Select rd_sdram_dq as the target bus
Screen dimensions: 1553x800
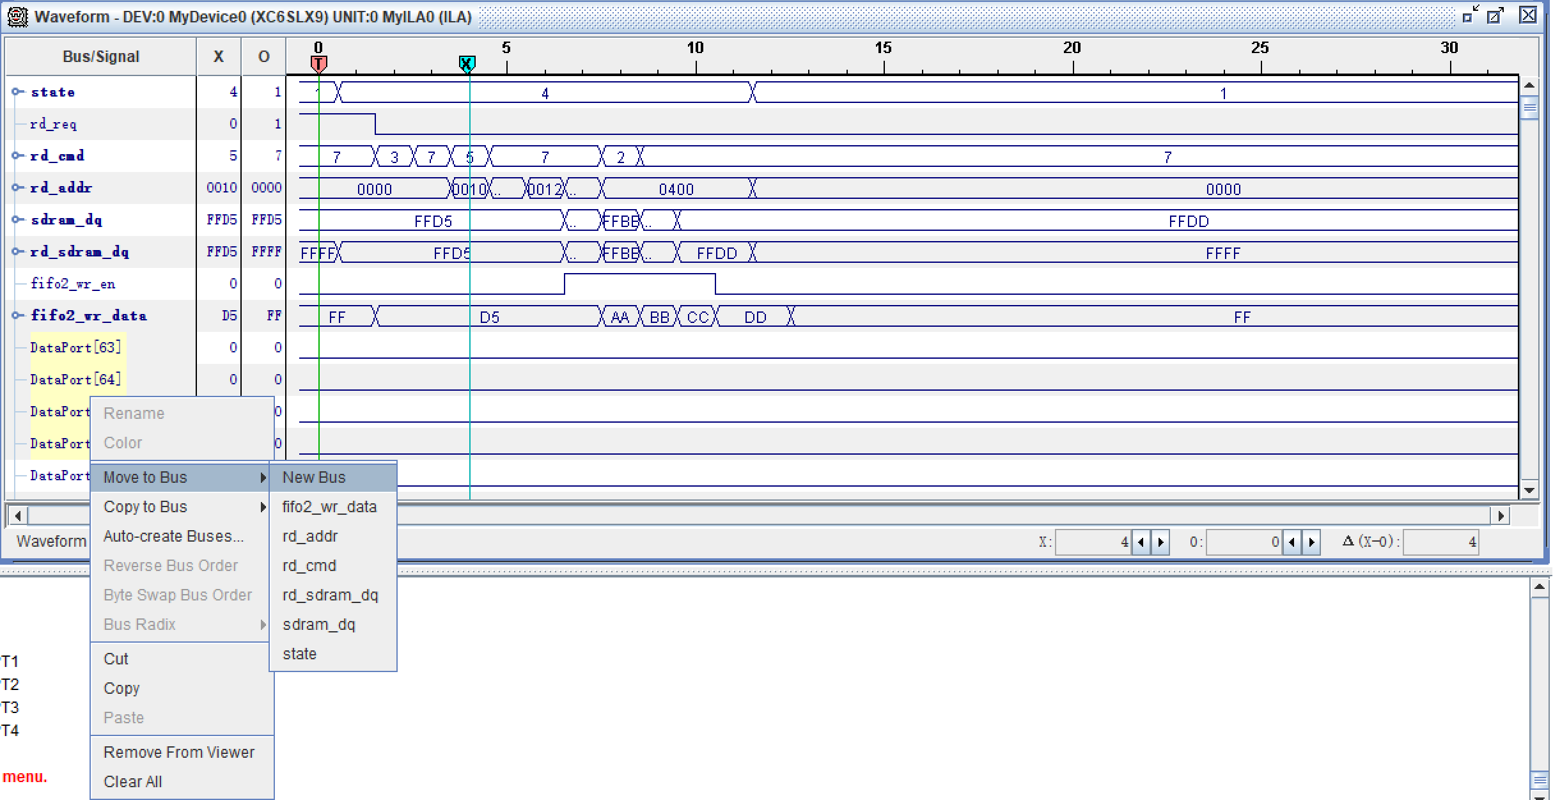tap(330, 595)
